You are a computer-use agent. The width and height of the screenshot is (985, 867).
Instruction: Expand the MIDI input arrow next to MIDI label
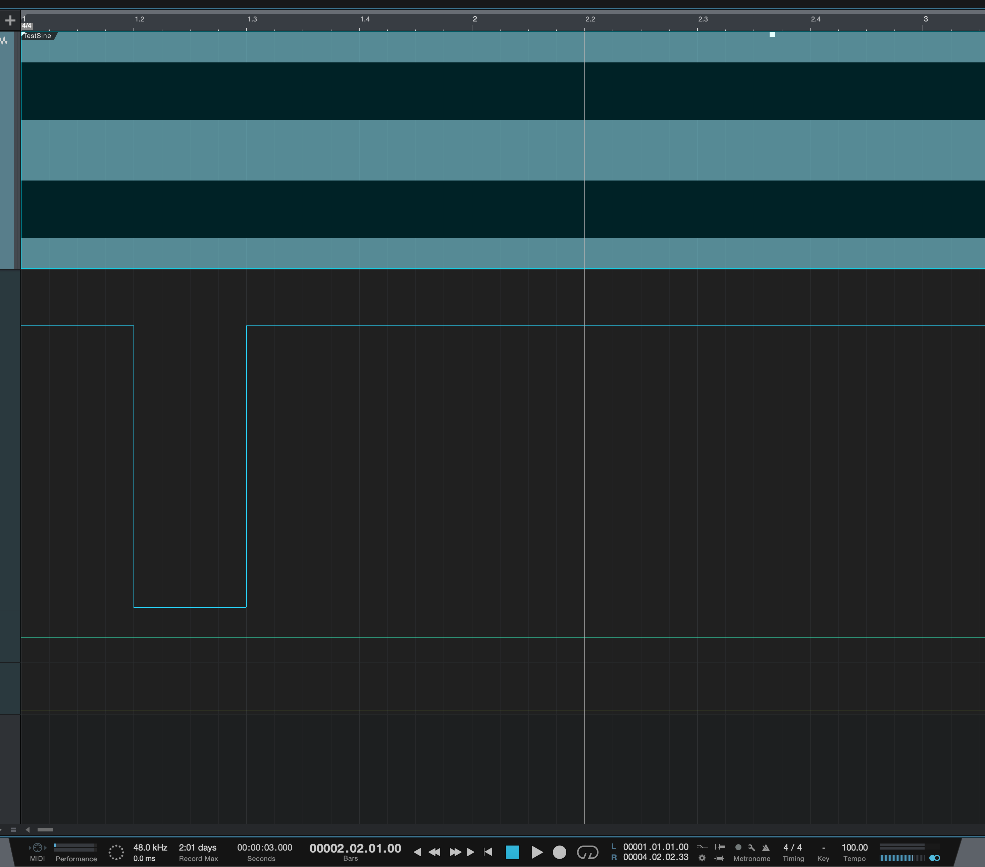point(30,847)
